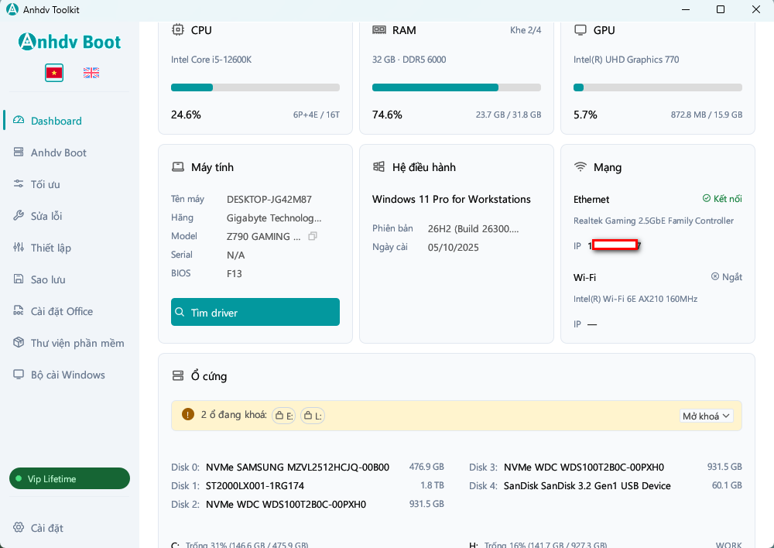Viewport: 774px width, 548px height.
Task: Click Intel(R) UHD Graphics 770 text
Action: (x=626, y=60)
